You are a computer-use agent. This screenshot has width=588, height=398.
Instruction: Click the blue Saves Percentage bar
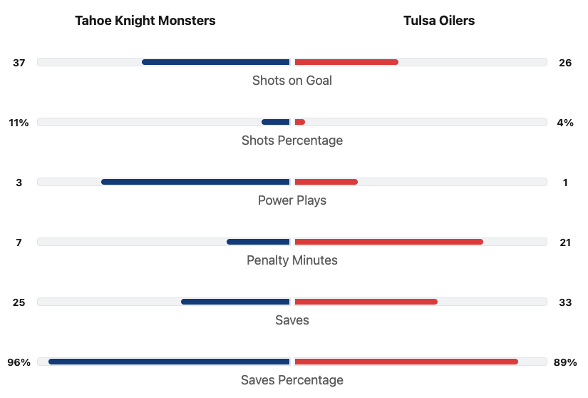tap(169, 362)
